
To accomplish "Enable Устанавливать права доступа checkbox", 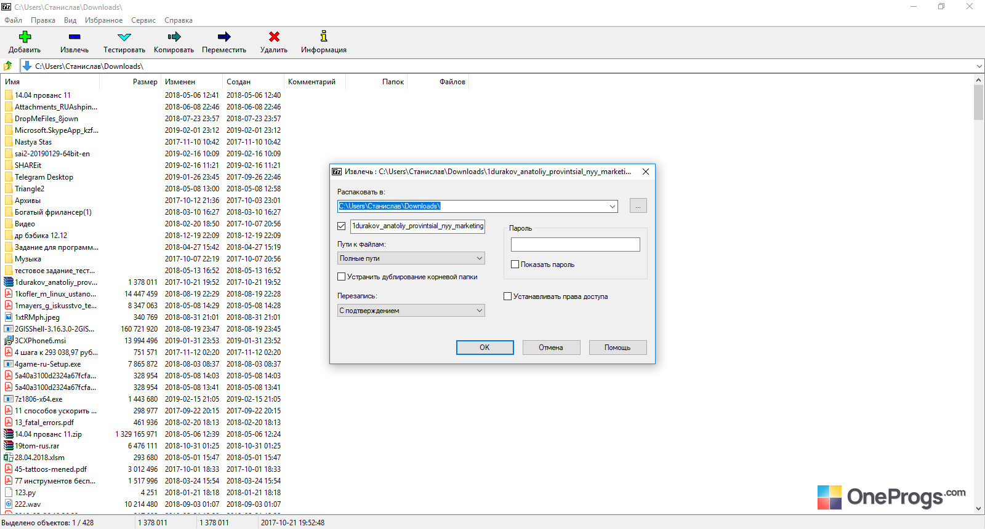I will point(508,296).
